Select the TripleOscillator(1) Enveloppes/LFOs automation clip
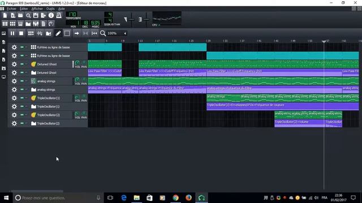Image resolution: width=362 pixels, height=203 pixels. pyautogui.click(x=283, y=107)
